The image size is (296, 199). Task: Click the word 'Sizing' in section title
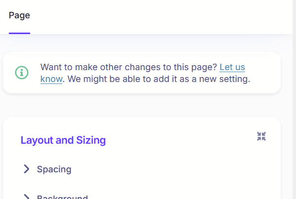tap(91, 140)
